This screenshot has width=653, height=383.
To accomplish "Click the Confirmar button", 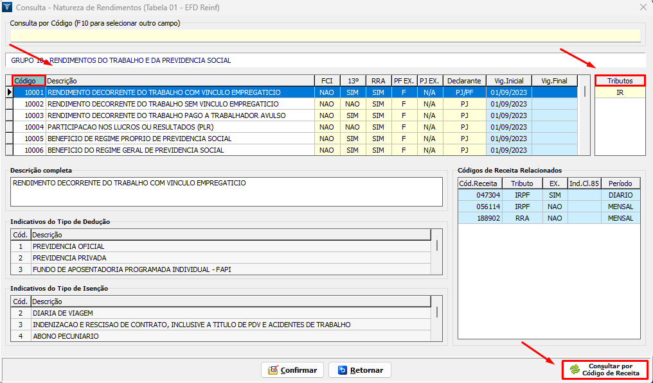I will coord(292,370).
